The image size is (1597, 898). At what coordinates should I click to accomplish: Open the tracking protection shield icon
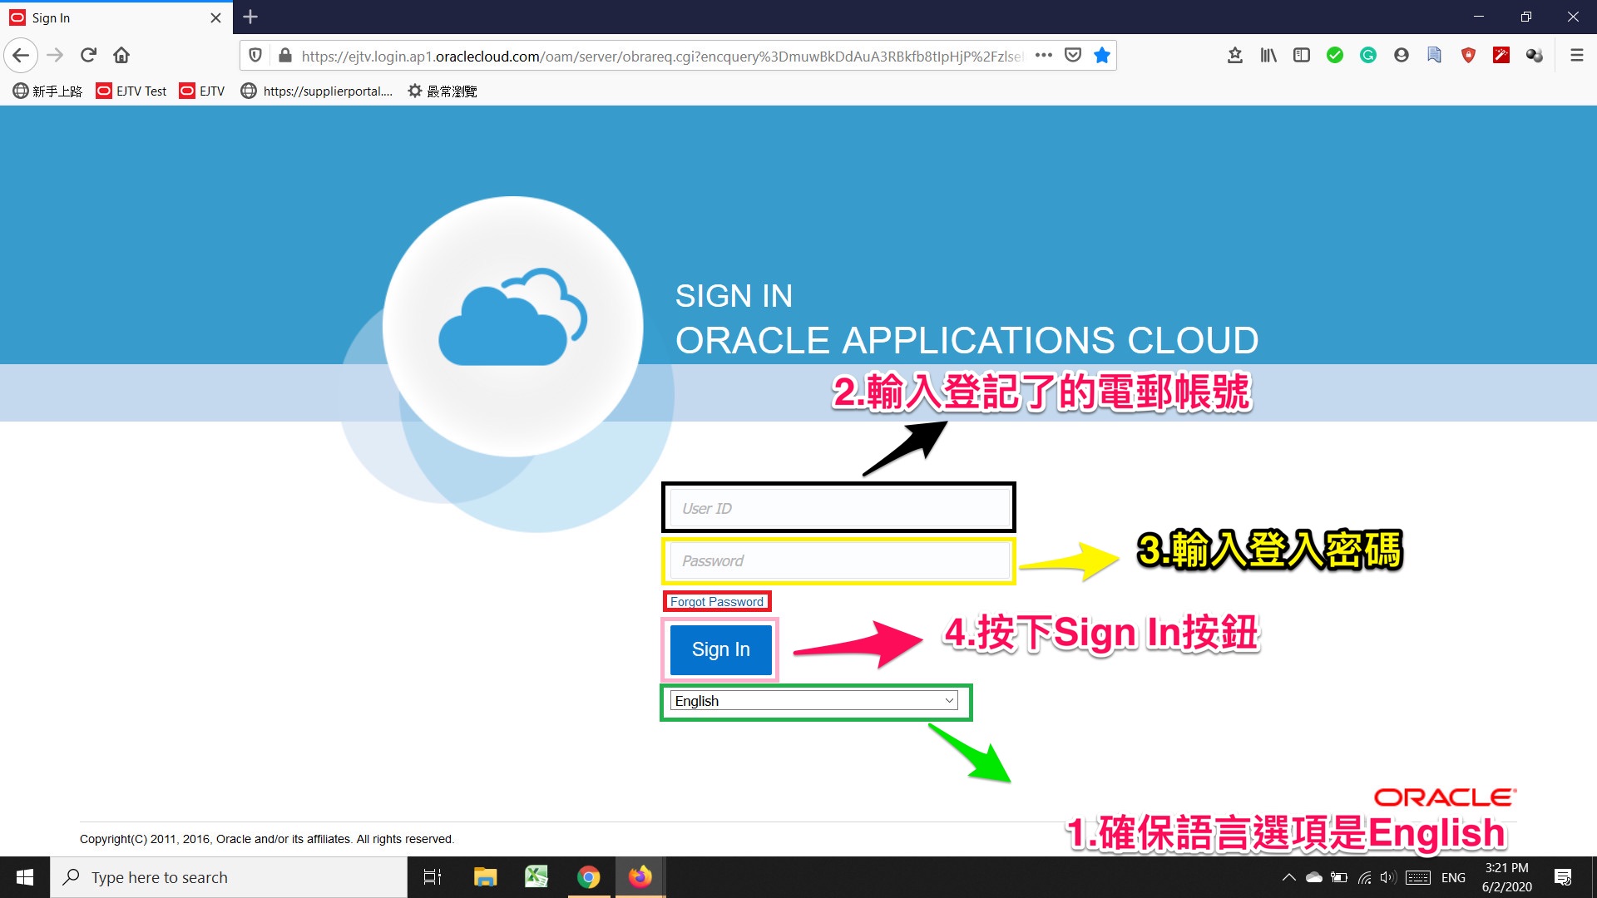255,56
